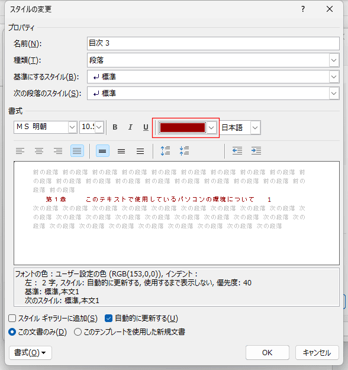Center-align the paragraph text
The width and height of the screenshot is (348, 370).
(x=39, y=151)
